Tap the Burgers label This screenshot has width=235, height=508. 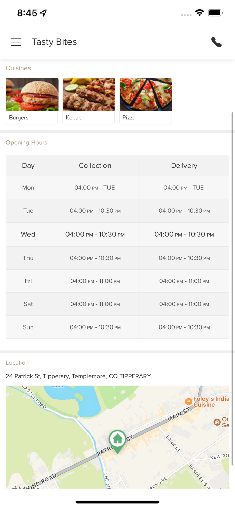tap(19, 118)
